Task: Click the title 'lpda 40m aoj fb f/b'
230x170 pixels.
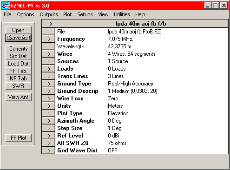Action: (x=141, y=24)
